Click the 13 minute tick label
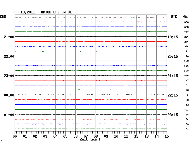190x144 pixels. point(146,136)
